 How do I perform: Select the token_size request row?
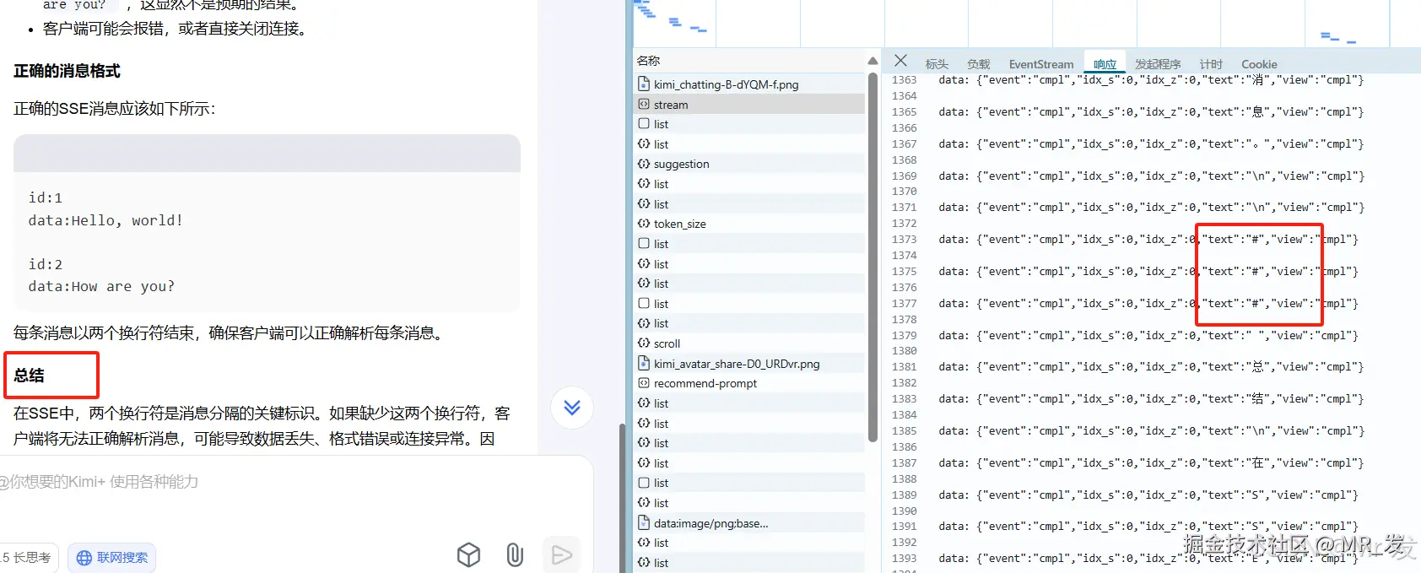pos(749,224)
